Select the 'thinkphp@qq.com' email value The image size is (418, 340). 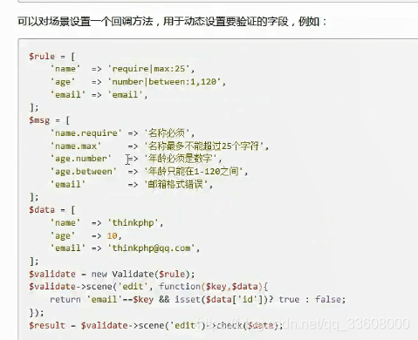coord(151,248)
